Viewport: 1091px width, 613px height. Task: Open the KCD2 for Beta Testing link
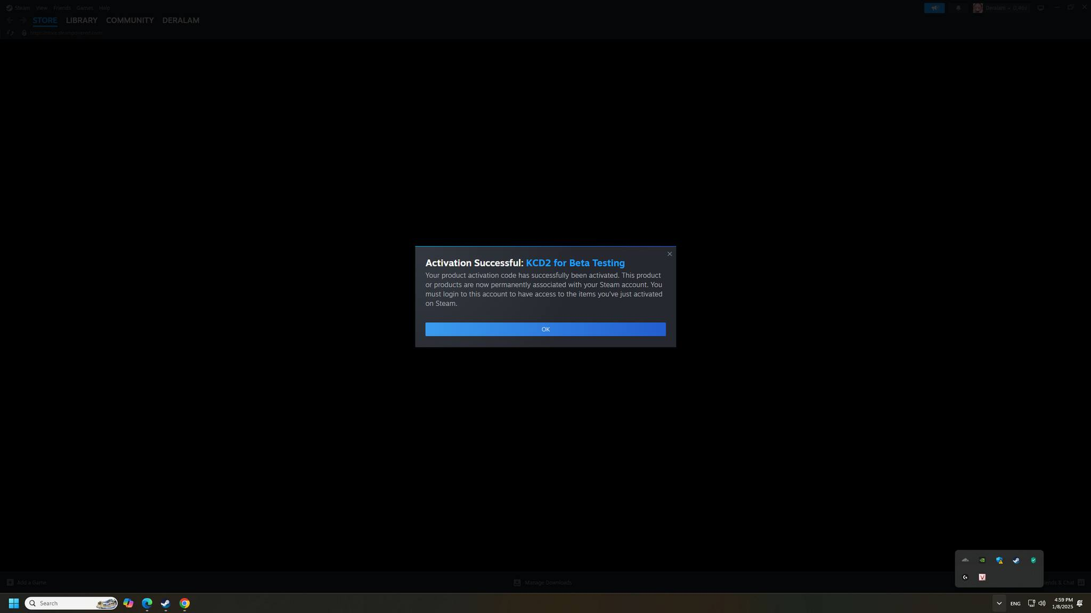(575, 263)
